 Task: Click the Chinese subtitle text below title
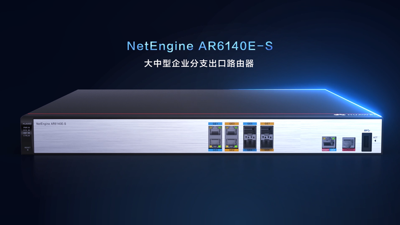pyautogui.click(x=199, y=63)
